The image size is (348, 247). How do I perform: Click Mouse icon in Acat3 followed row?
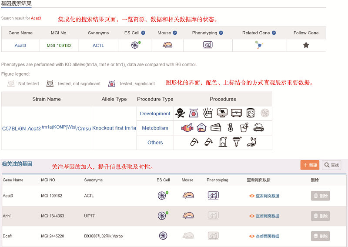[188, 195]
